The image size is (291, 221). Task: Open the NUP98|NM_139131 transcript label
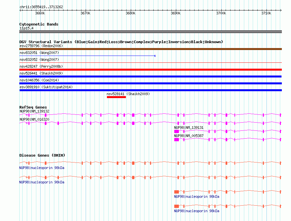point(189,128)
